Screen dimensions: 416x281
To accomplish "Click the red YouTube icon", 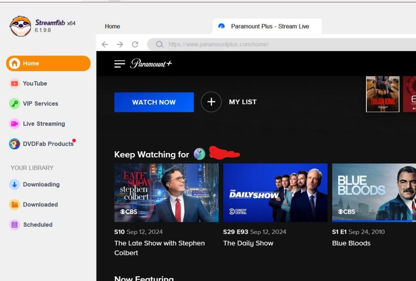I will 14,84.
